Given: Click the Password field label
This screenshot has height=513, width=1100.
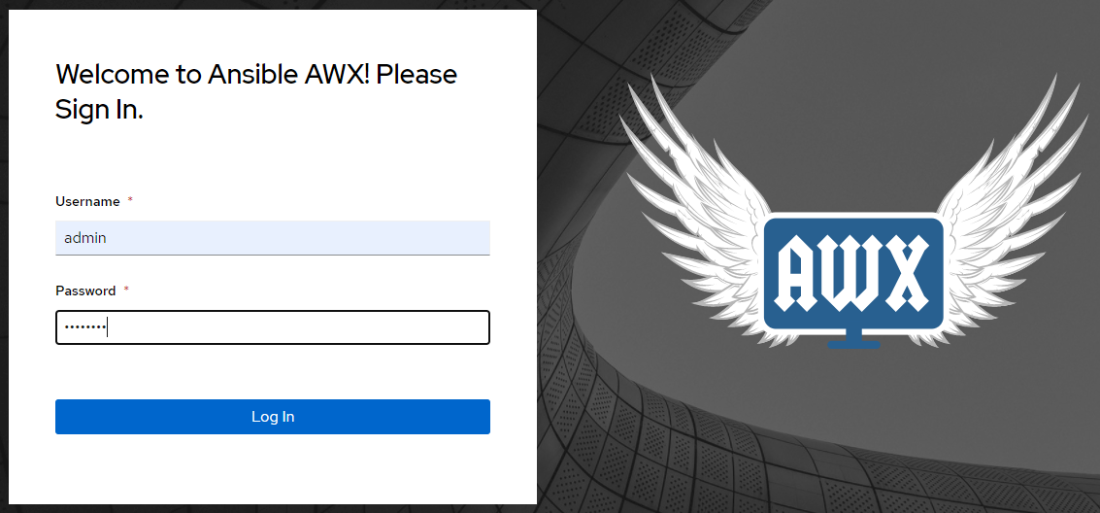Looking at the screenshot, I should pos(85,291).
